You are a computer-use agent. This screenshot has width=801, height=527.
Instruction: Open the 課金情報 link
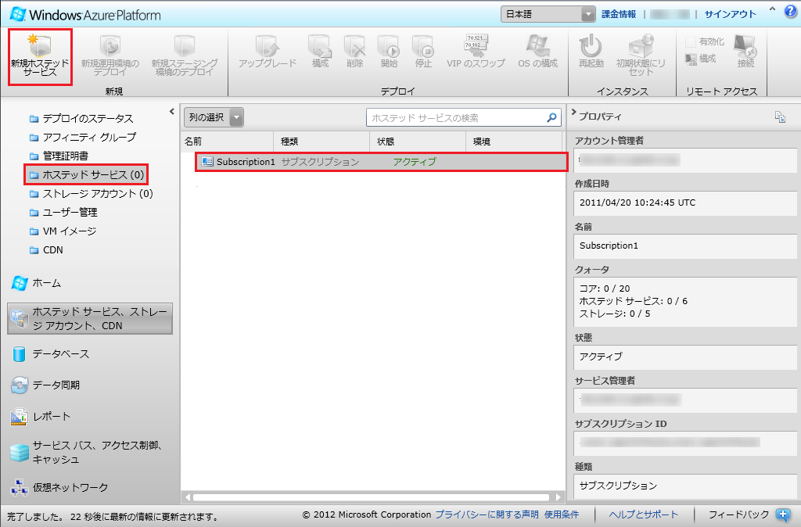[x=619, y=14]
